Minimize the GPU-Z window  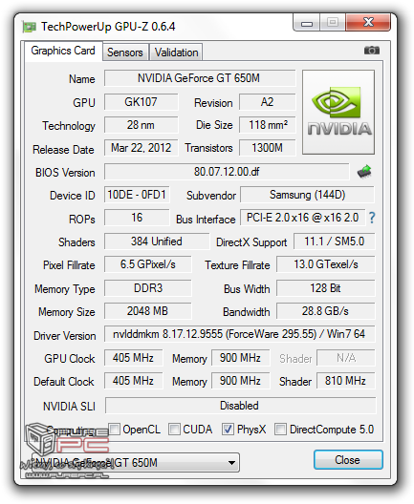click(x=307, y=23)
